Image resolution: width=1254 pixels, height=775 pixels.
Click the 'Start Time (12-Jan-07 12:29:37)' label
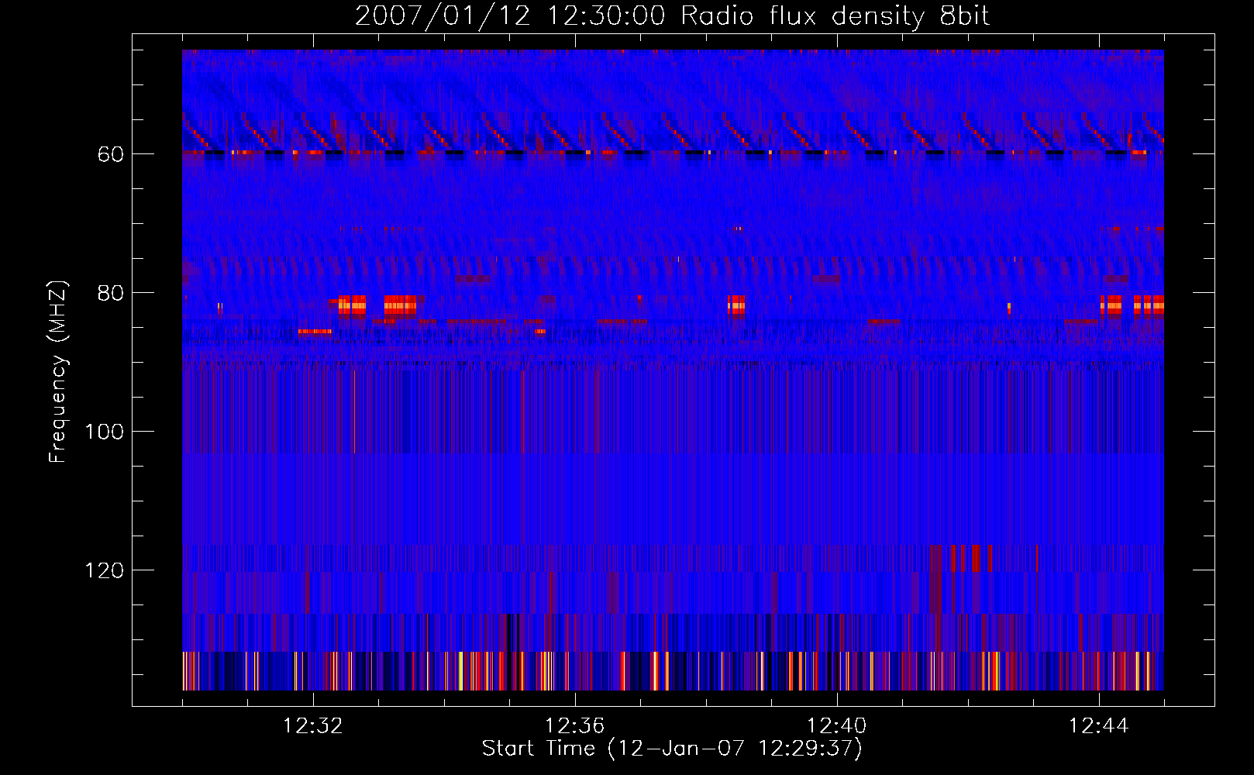tap(672, 749)
